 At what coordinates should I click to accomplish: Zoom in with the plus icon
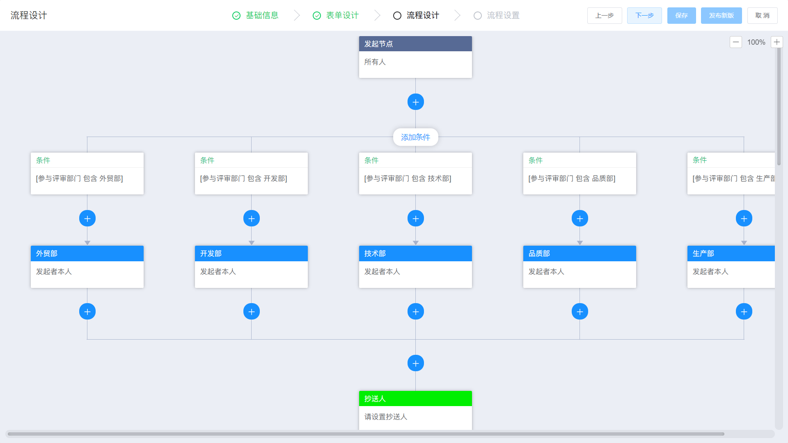[777, 42]
